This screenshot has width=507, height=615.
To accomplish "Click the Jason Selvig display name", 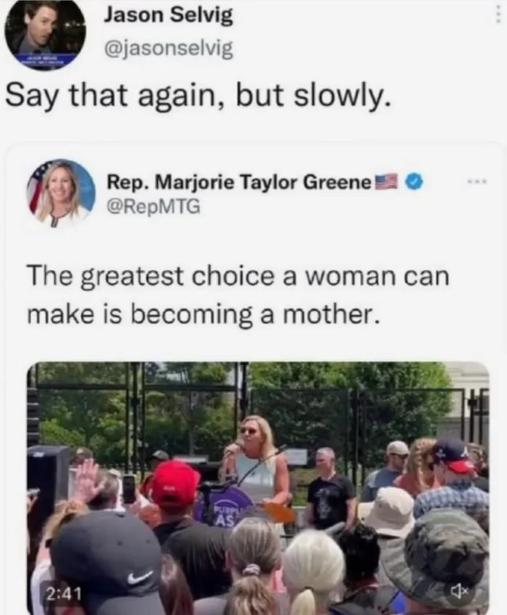I will (168, 16).
